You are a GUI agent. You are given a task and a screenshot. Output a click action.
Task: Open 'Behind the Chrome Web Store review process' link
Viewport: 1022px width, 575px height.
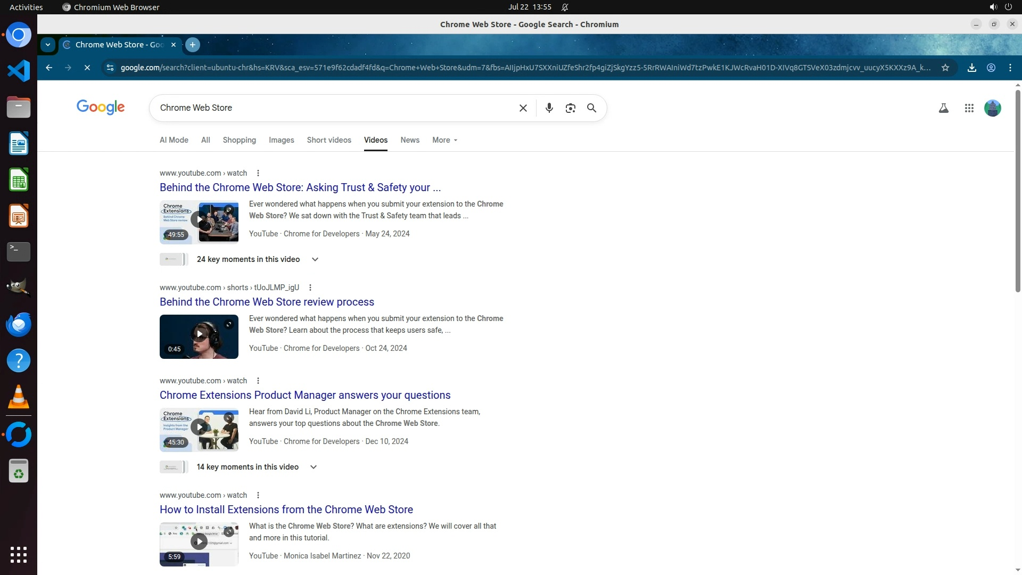coord(267,302)
